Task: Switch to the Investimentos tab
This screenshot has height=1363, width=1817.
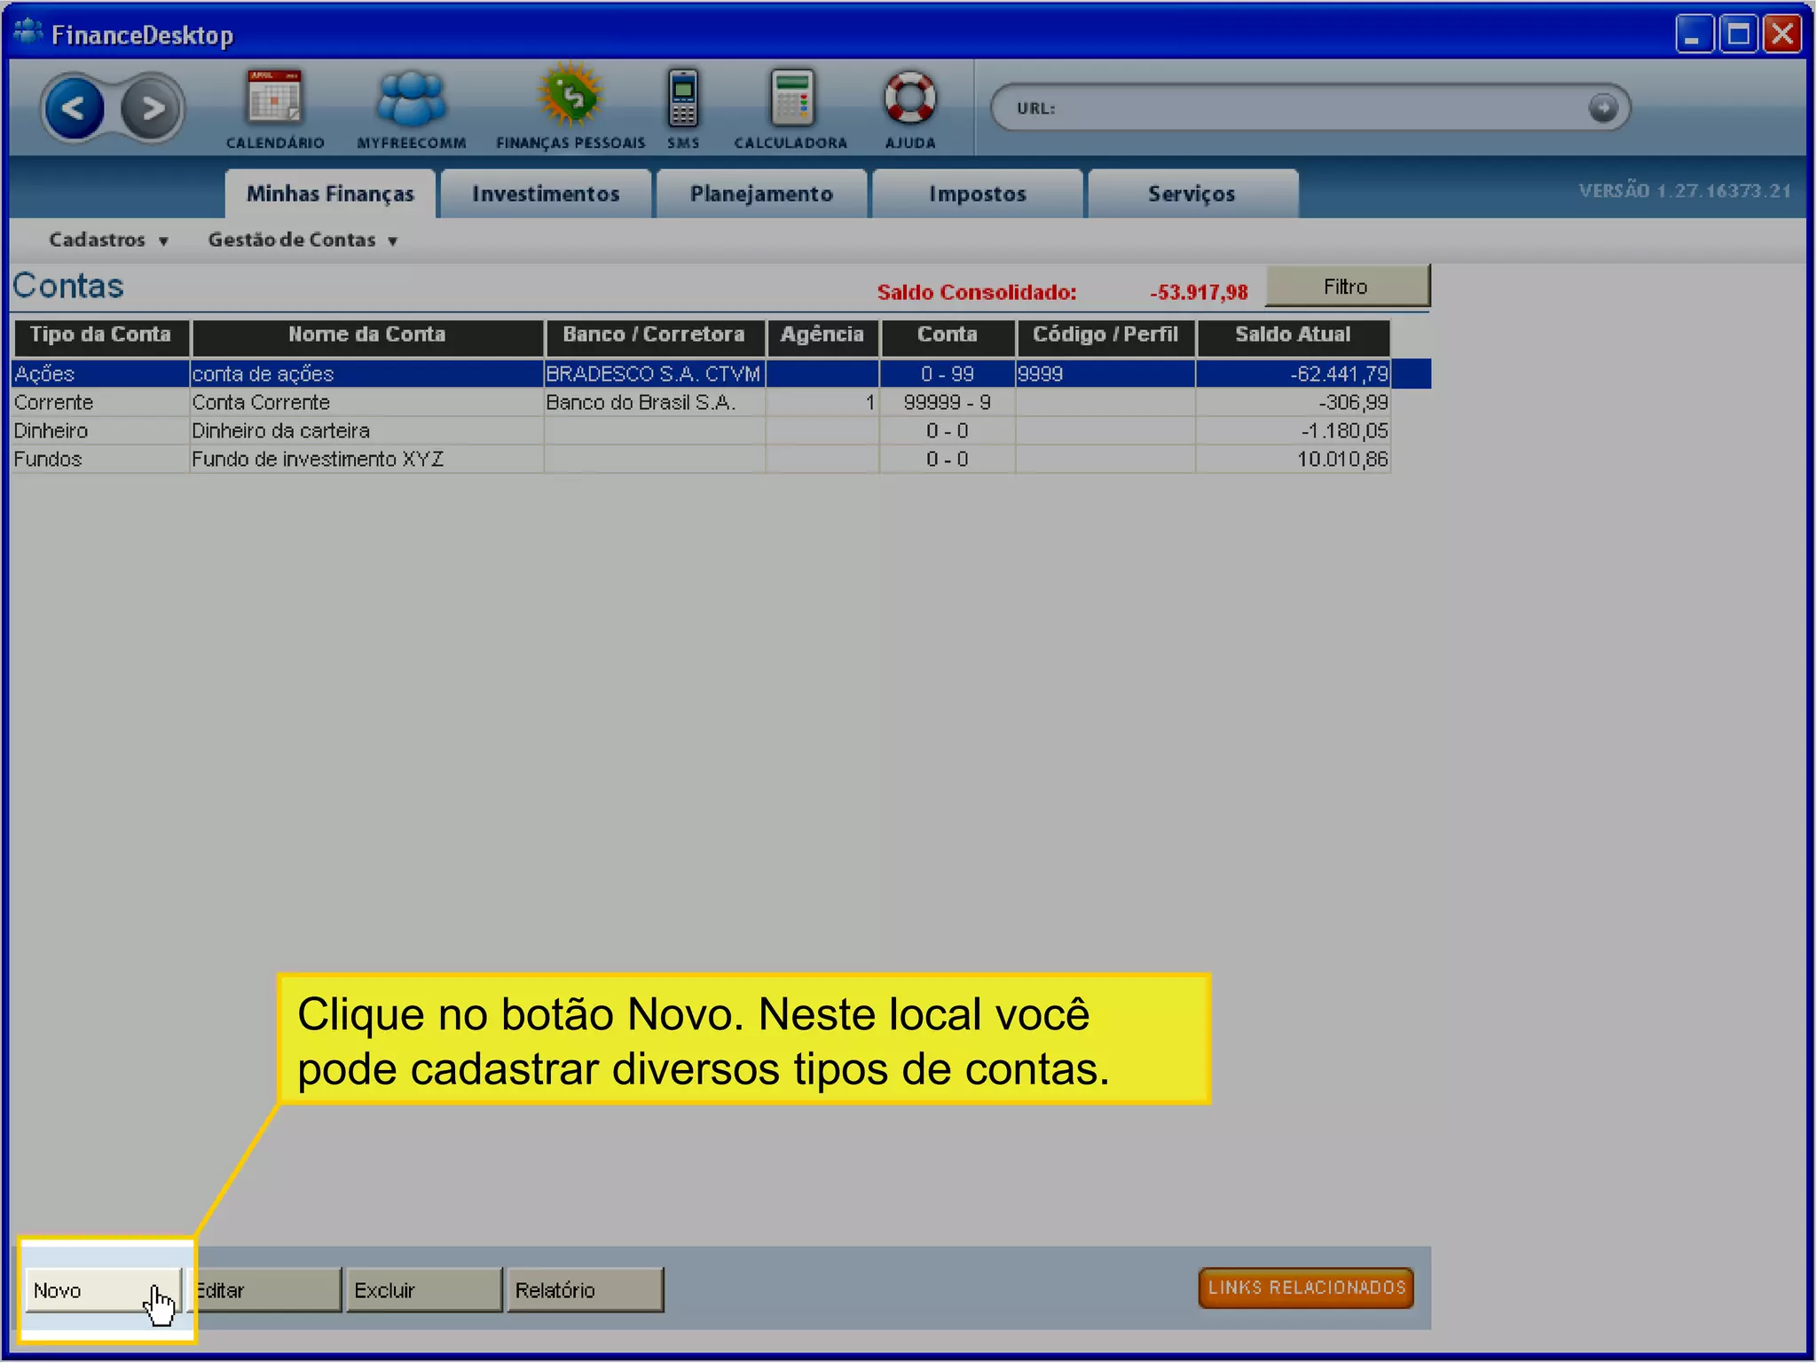Action: pos(546,193)
